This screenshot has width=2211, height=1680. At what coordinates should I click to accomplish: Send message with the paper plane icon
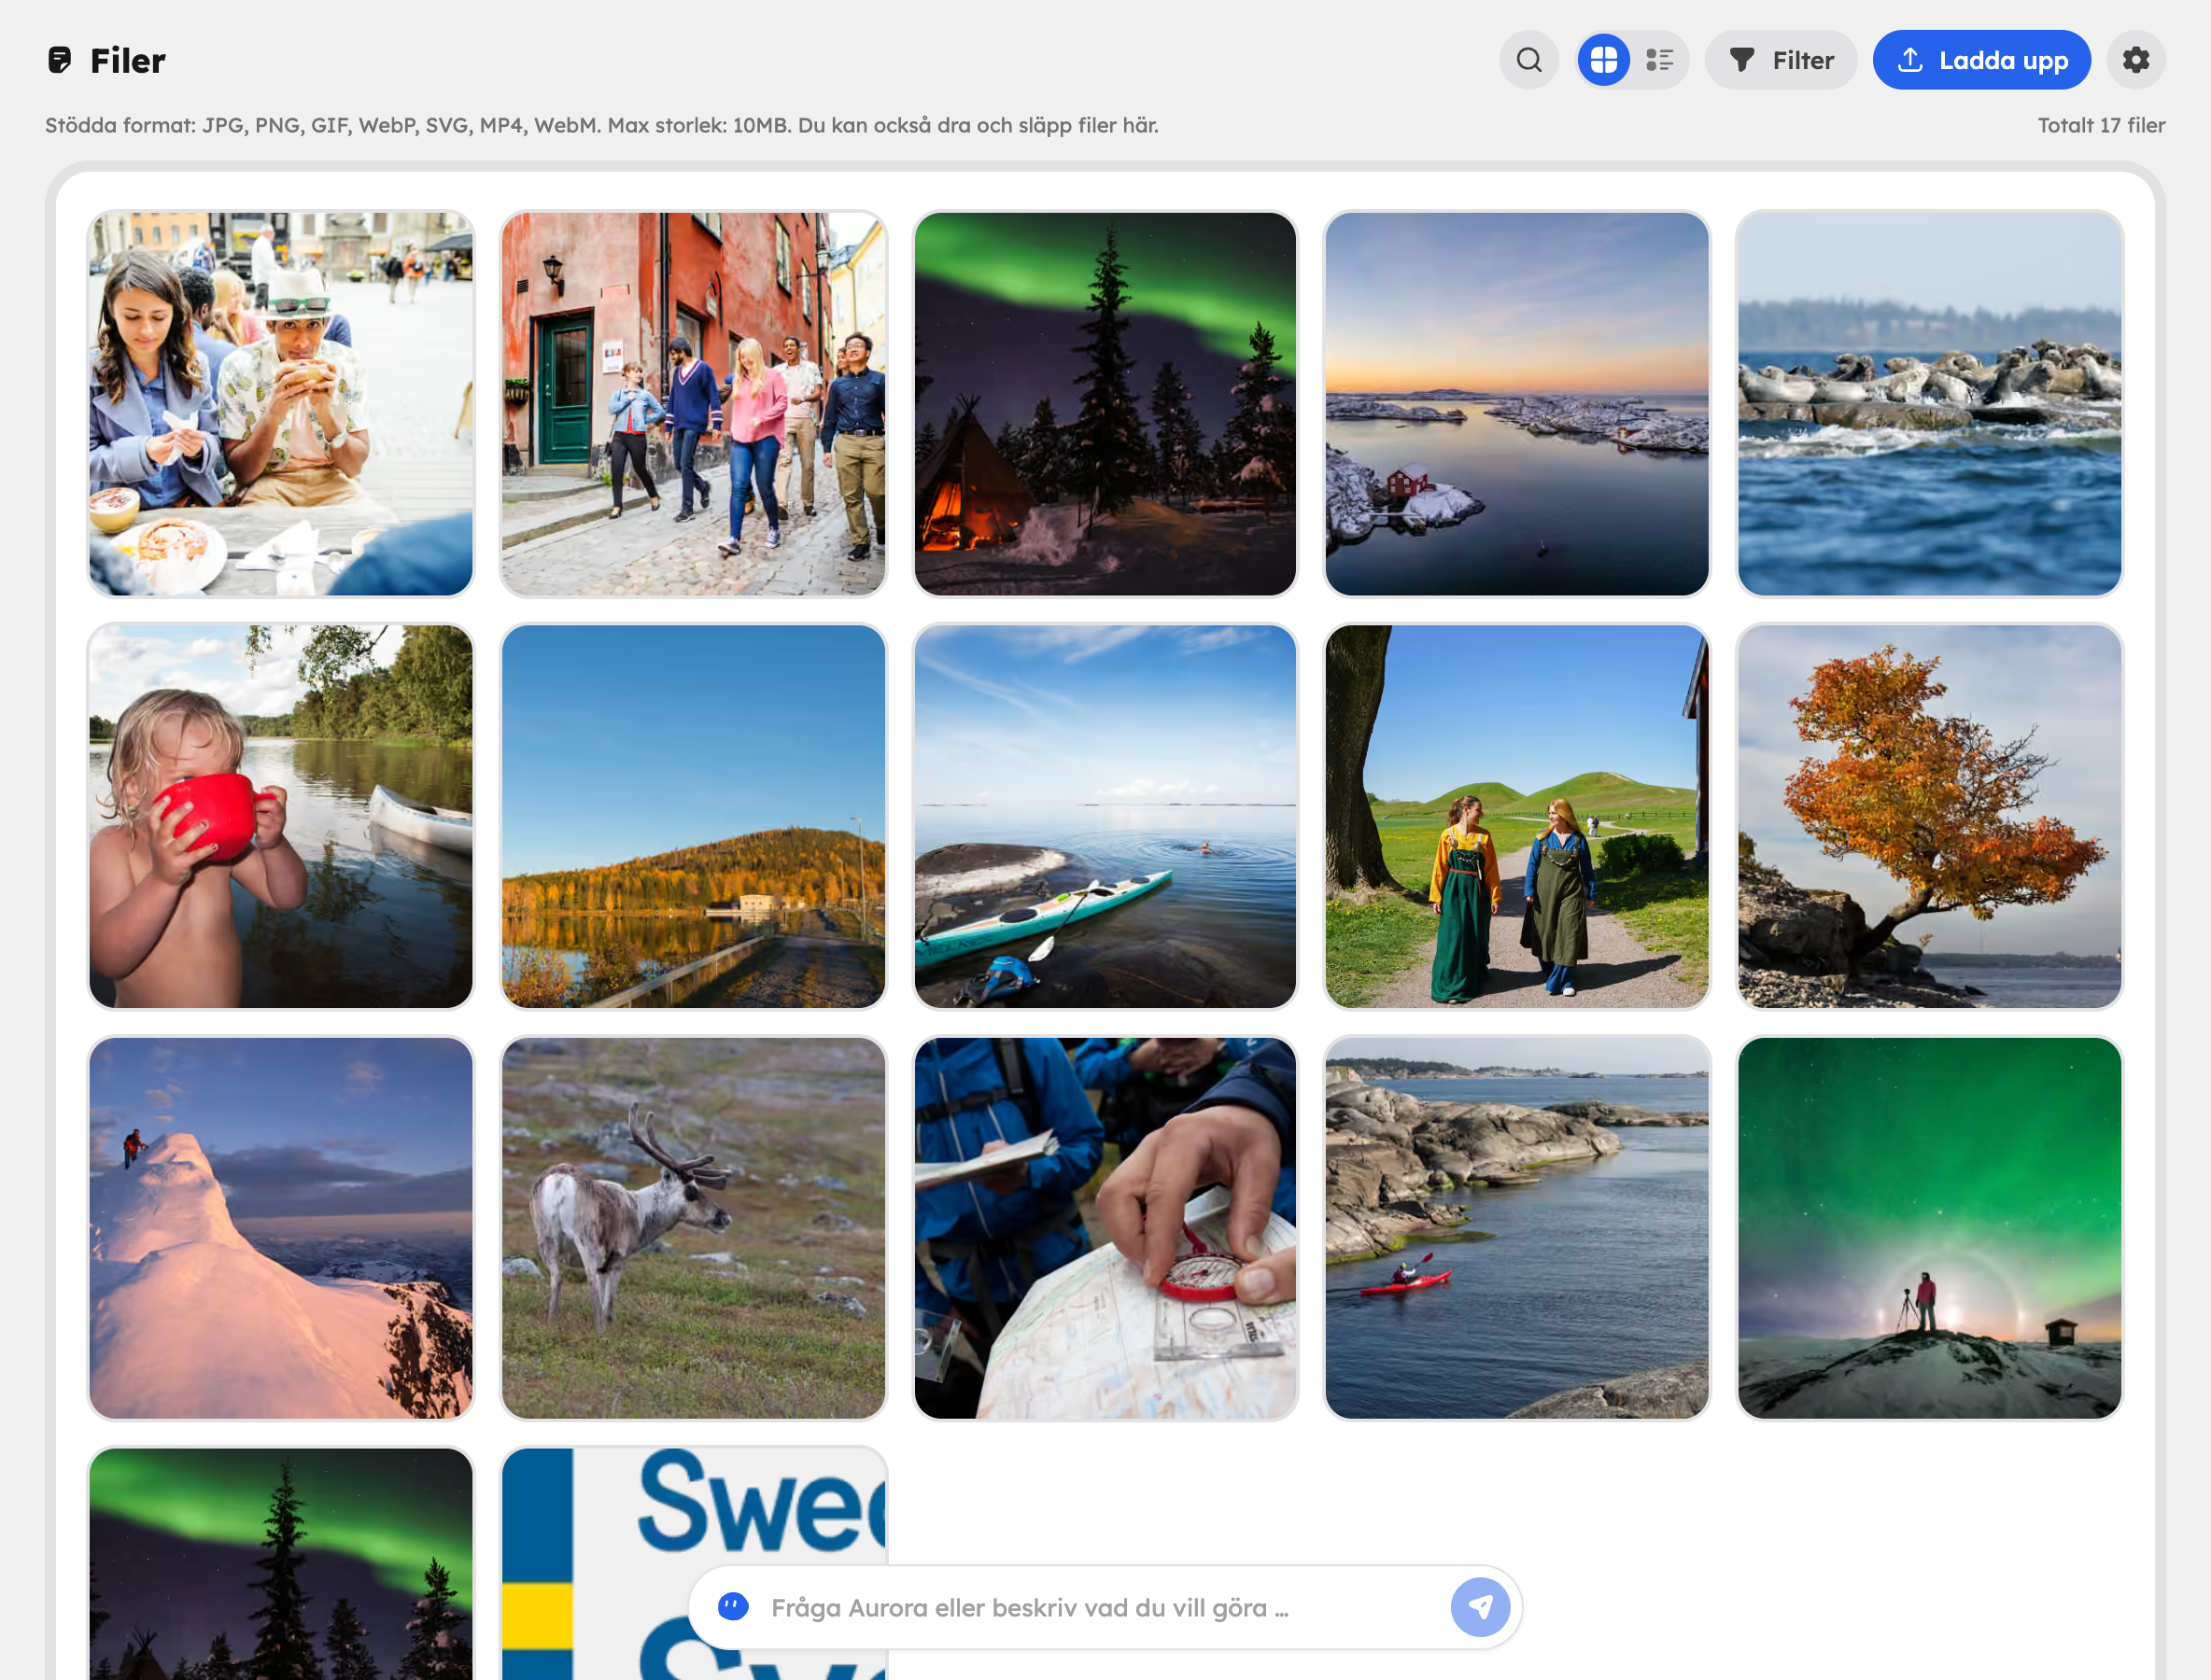1480,1607
